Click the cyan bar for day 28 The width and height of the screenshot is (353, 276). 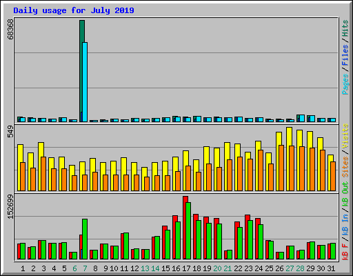tap(302, 118)
